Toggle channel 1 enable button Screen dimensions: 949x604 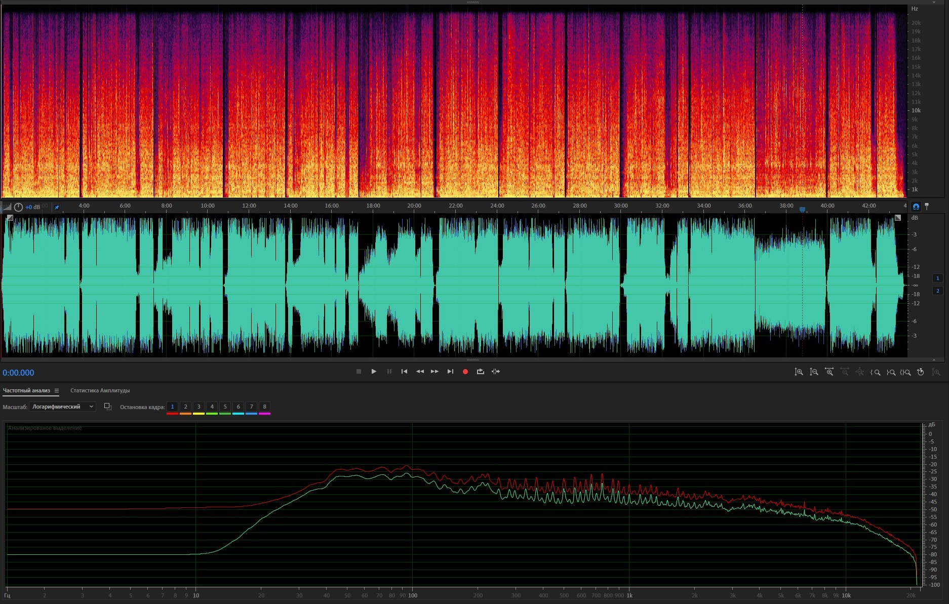937,278
